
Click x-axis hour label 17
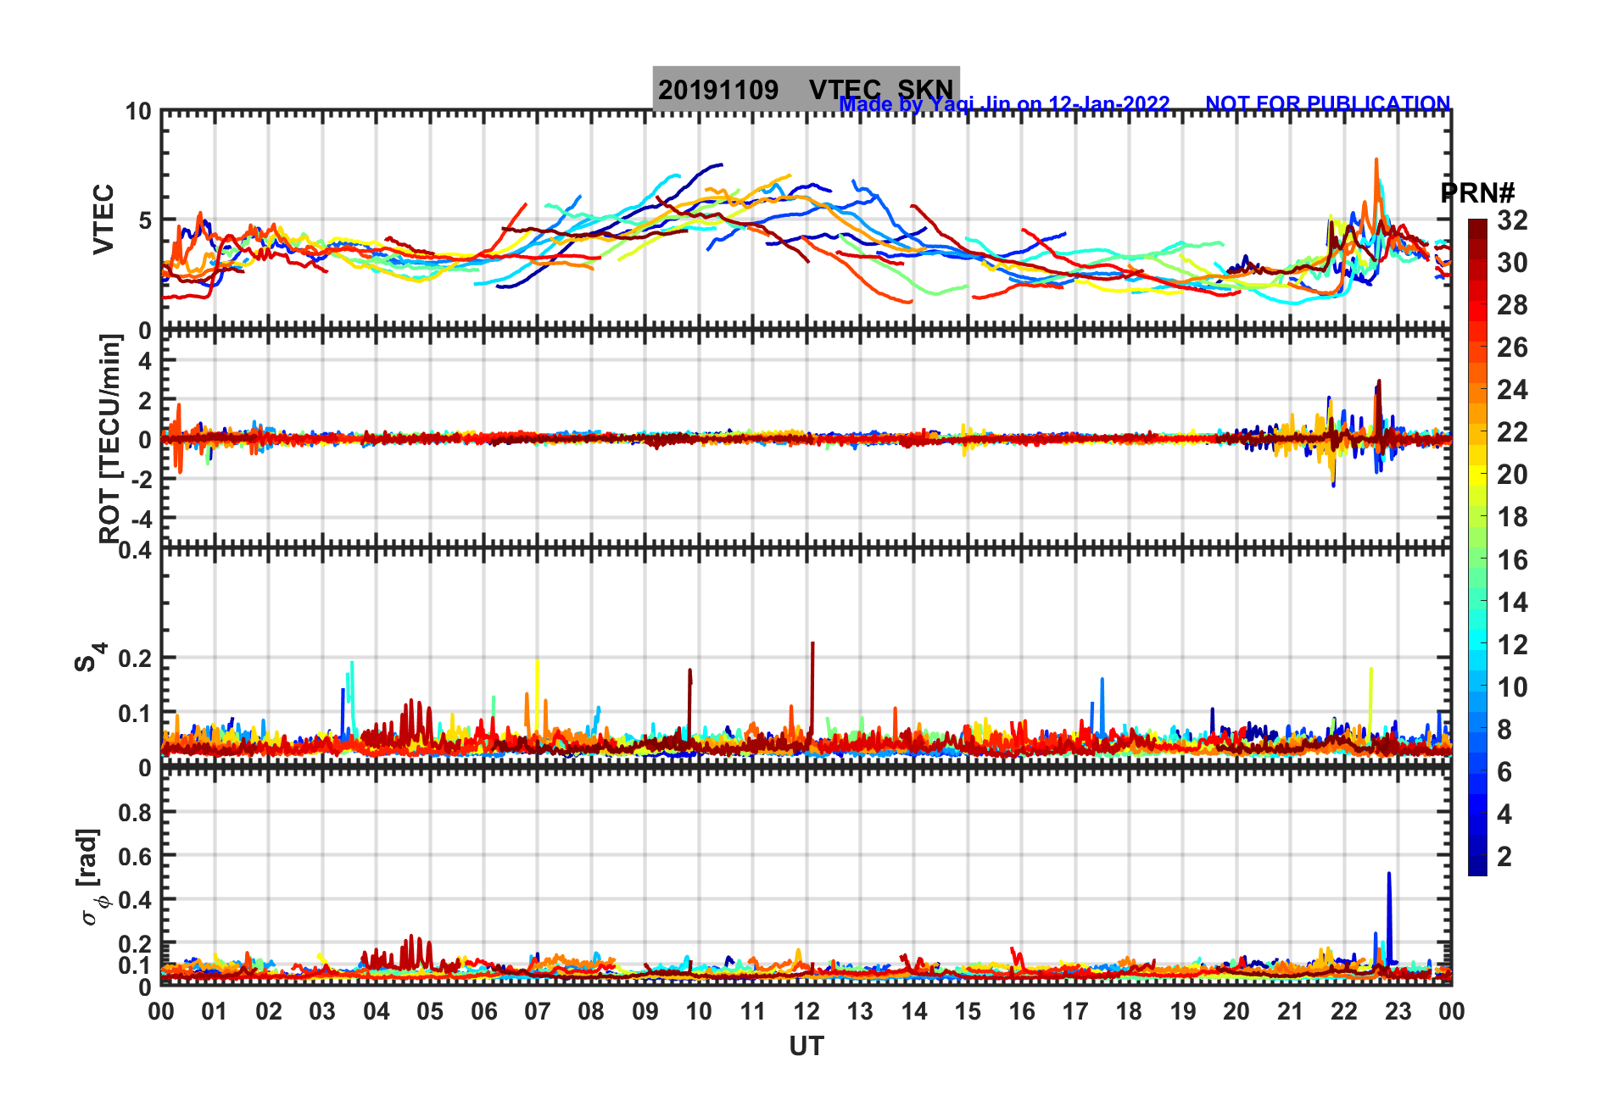(1075, 1011)
